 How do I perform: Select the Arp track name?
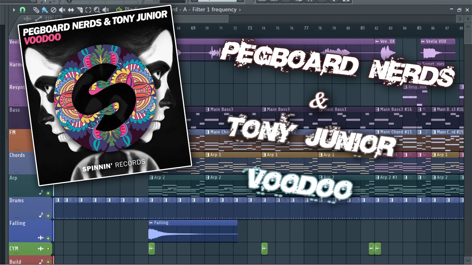coord(13,178)
